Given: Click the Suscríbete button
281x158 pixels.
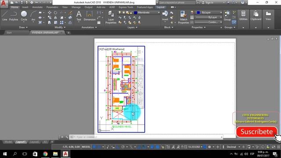Looking at the screenshot, I should point(256,132).
